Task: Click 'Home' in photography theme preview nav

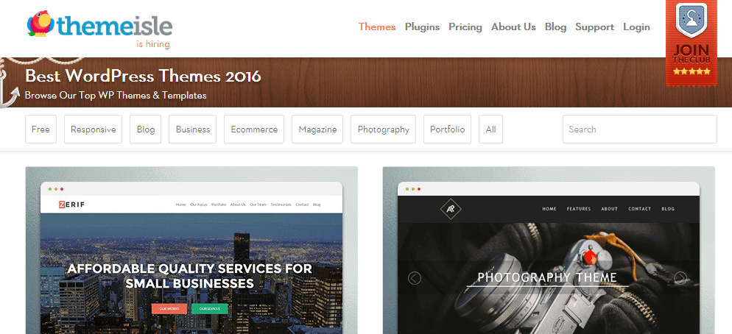Action: coord(549,209)
